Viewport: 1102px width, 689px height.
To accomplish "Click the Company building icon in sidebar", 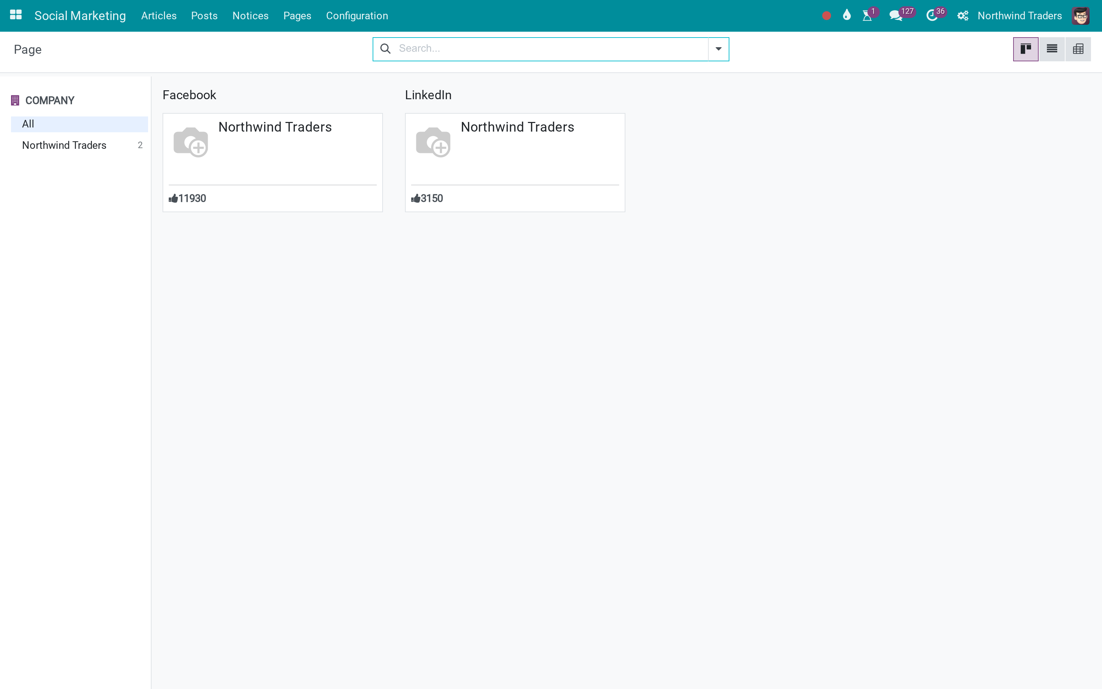I will (x=15, y=100).
